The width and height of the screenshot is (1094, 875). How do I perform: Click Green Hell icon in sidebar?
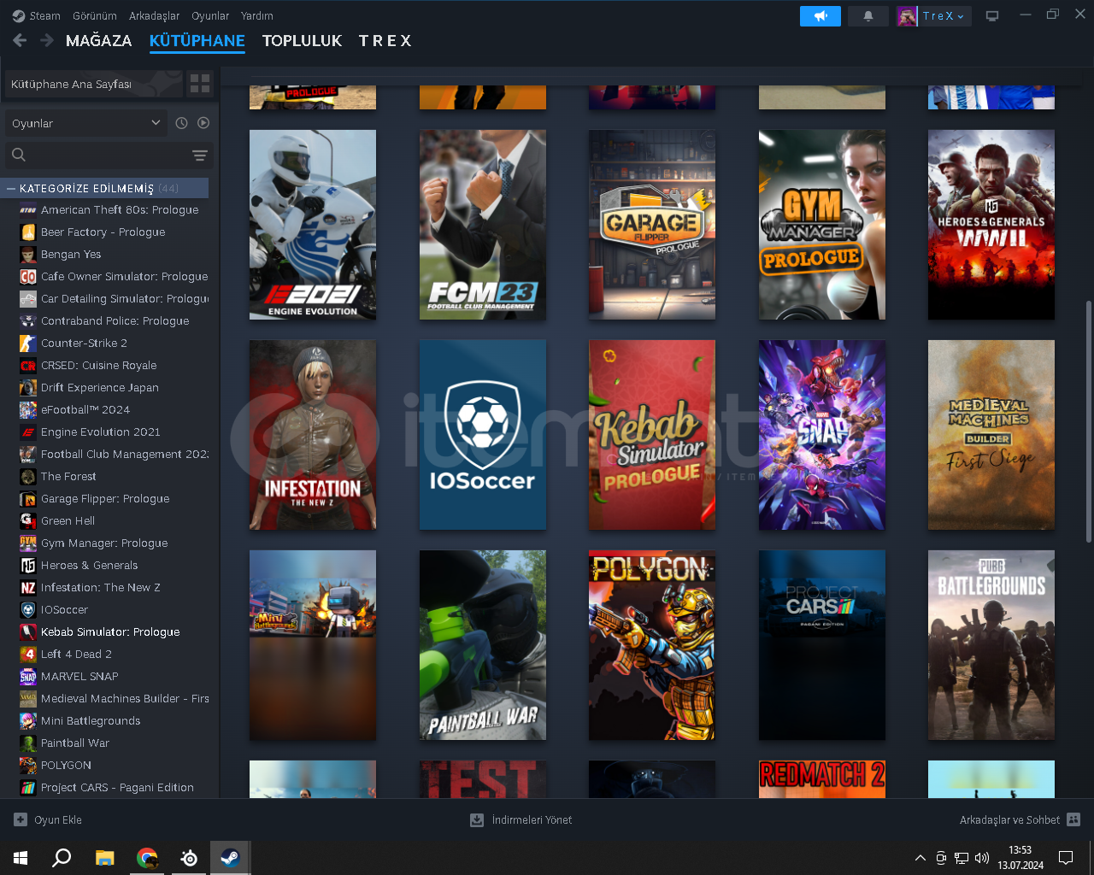[x=28, y=520]
